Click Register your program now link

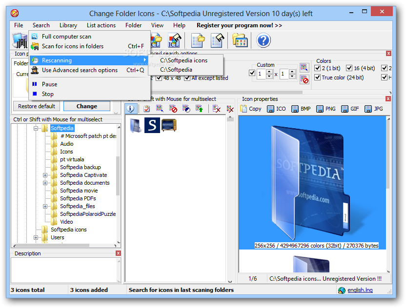239,25
